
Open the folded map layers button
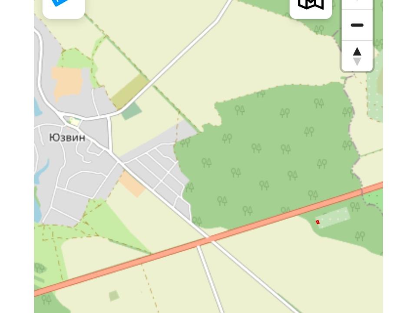click(x=311, y=8)
